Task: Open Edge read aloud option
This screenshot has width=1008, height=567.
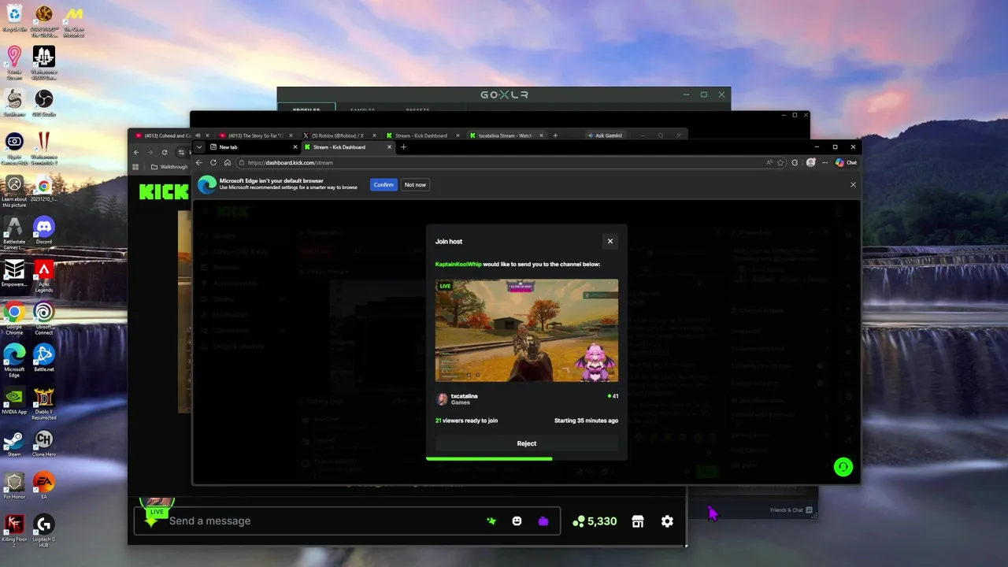Action: pyautogui.click(x=769, y=162)
